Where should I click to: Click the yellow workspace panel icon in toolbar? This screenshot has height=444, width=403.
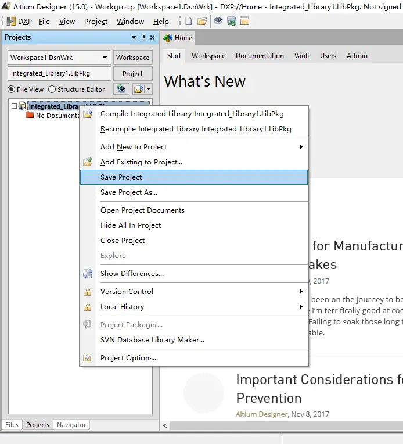pos(244,22)
